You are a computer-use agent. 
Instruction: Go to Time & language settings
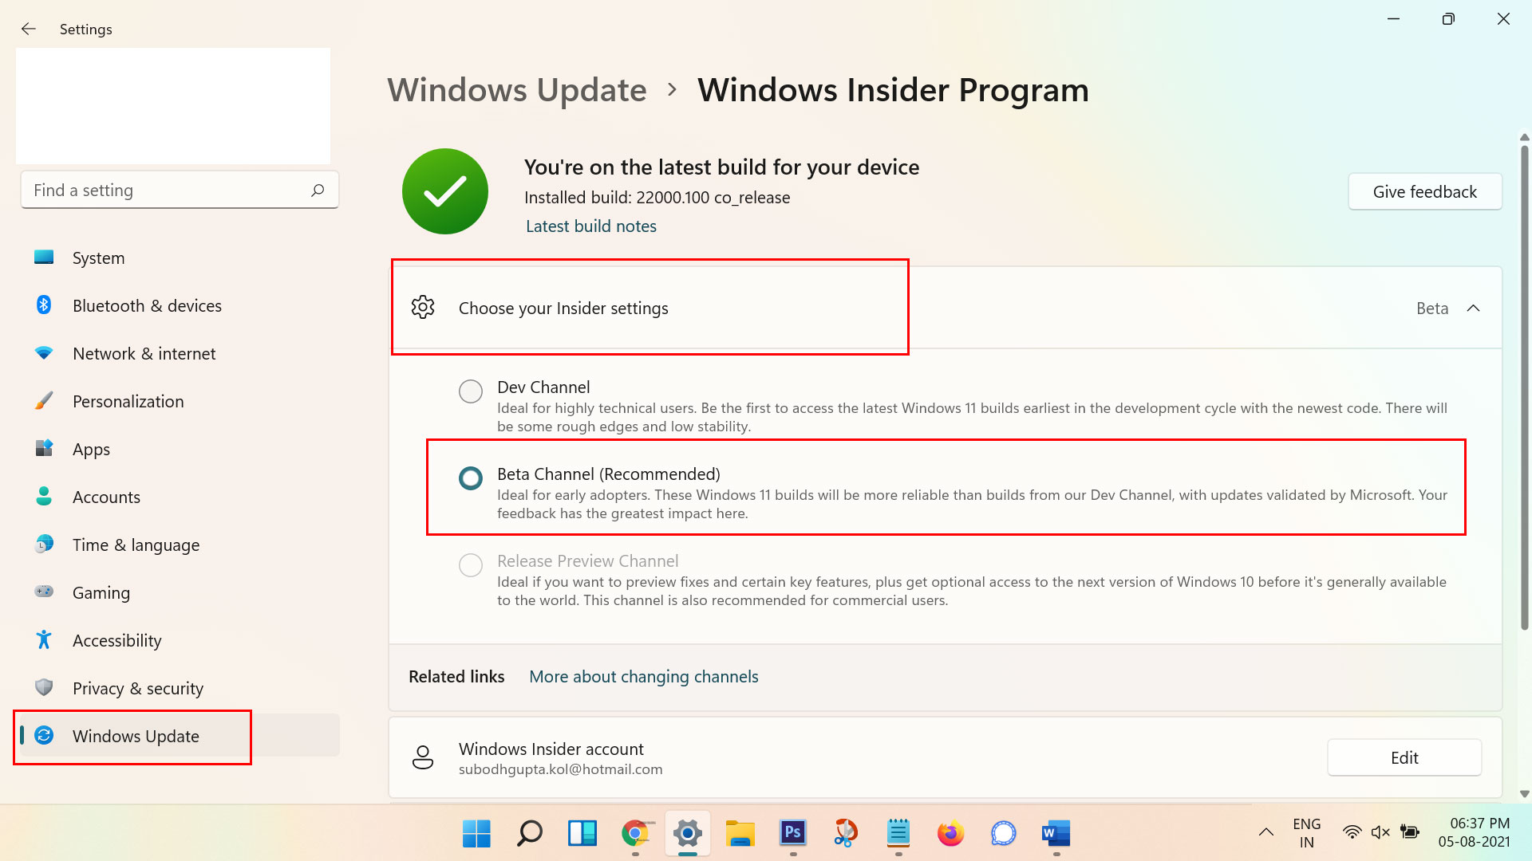pyautogui.click(x=136, y=545)
